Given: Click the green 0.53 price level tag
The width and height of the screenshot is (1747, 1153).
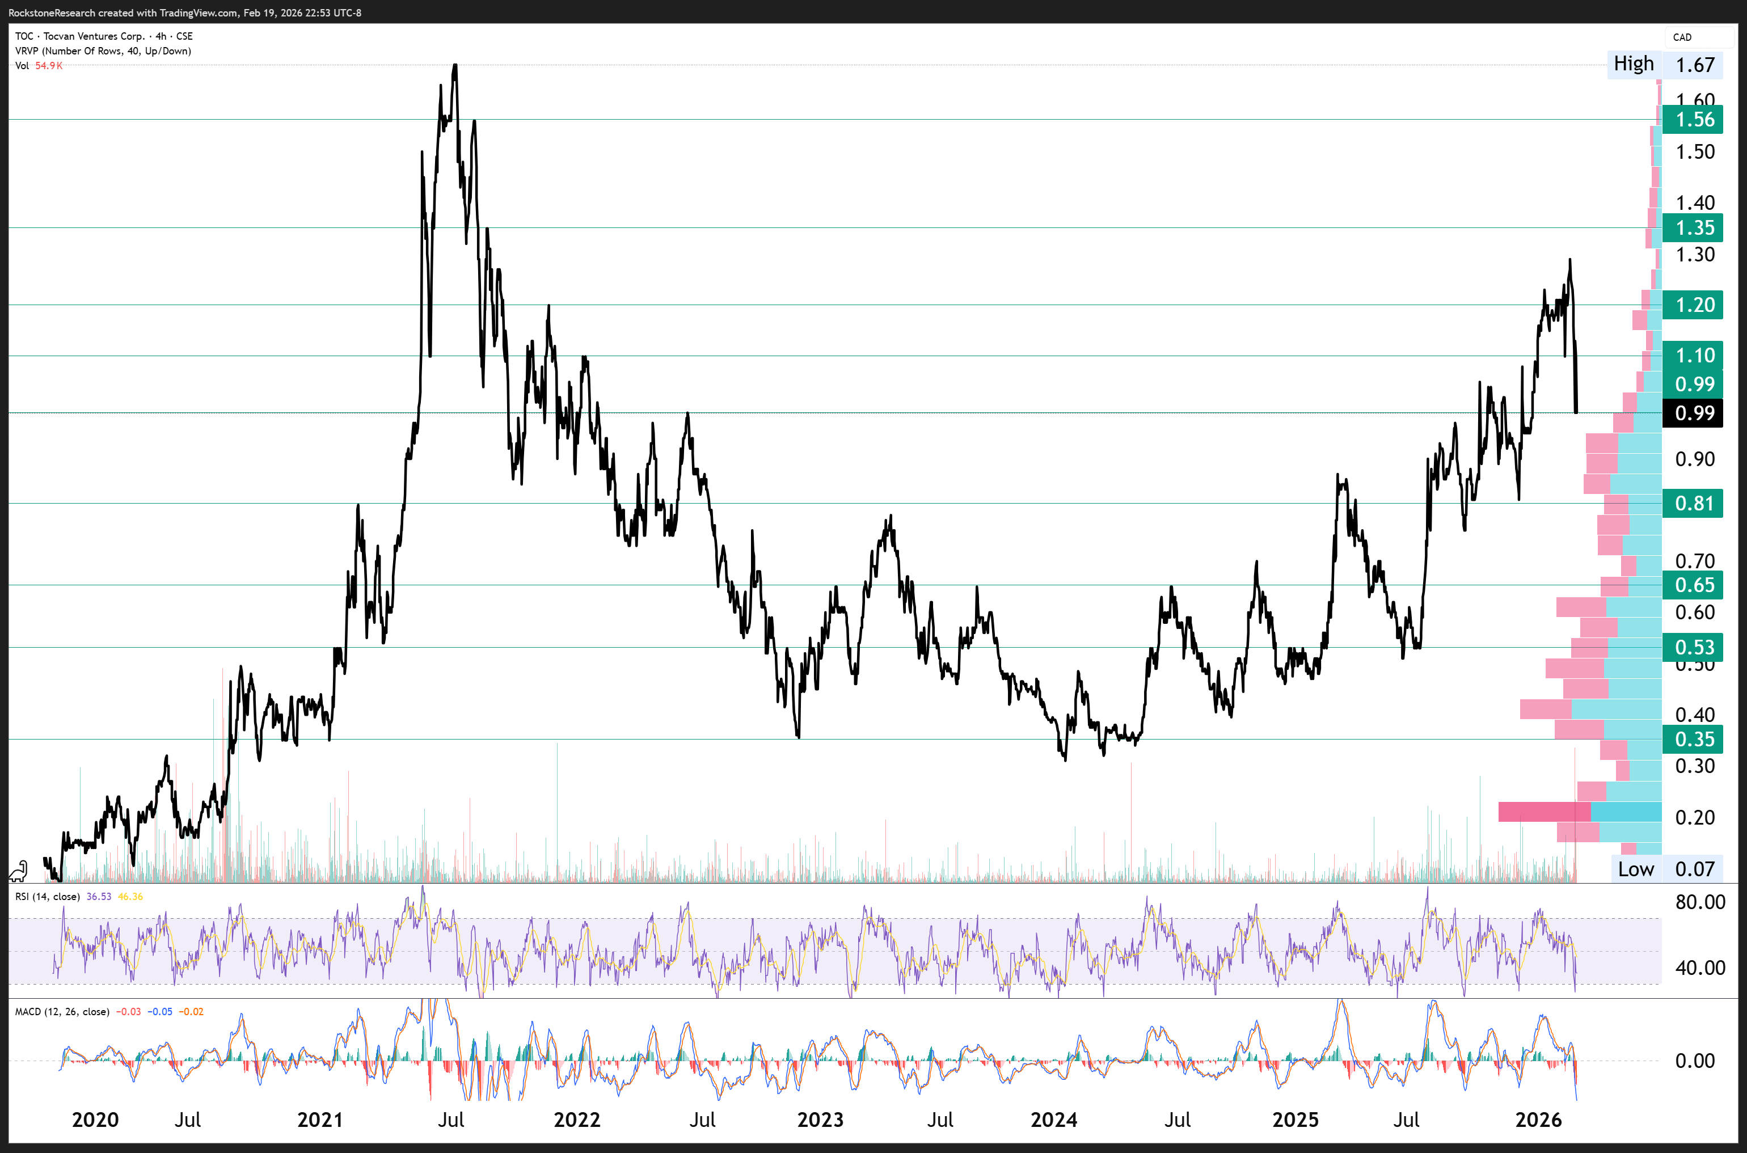Looking at the screenshot, I should (x=1693, y=647).
